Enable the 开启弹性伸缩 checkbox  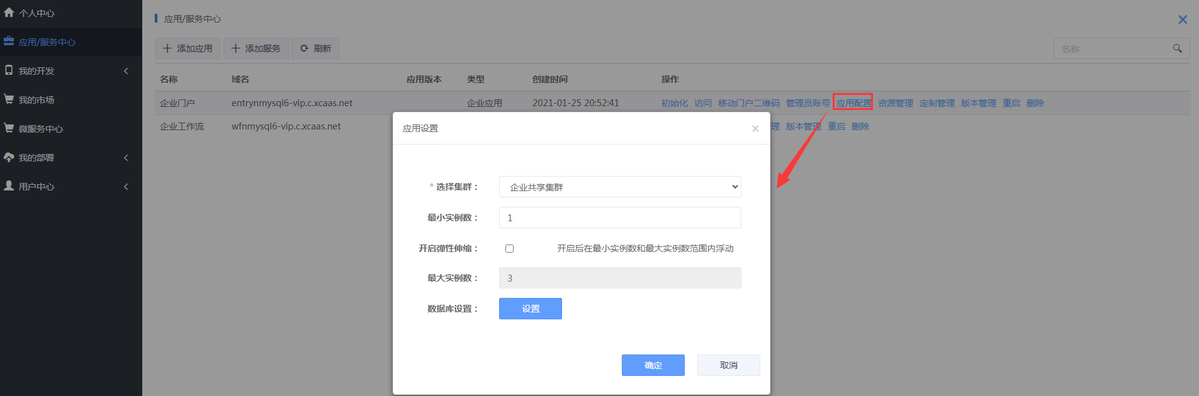(509, 248)
